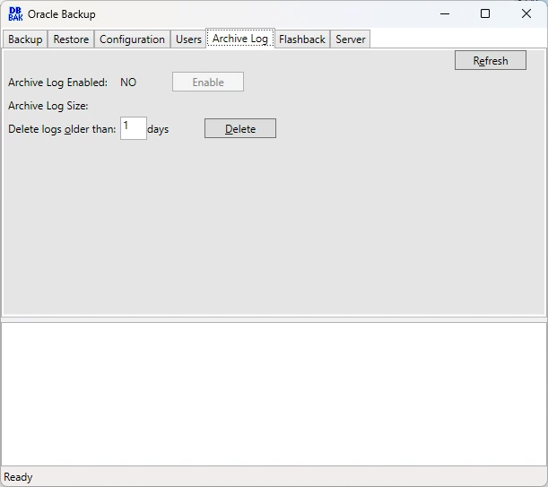This screenshot has height=487, width=548.
Task: Click inside the white log output area
Action: pyautogui.click(x=274, y=393)
